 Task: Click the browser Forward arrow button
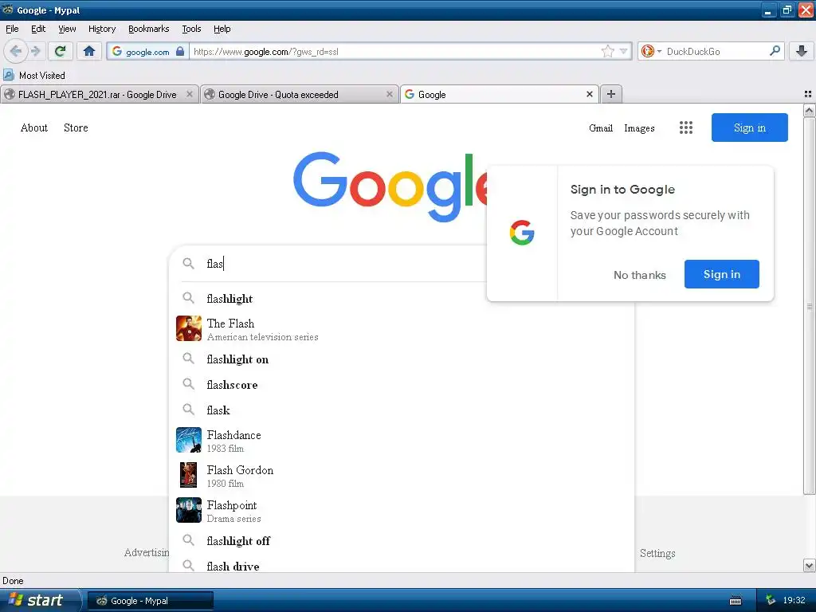tap(35, 51)
